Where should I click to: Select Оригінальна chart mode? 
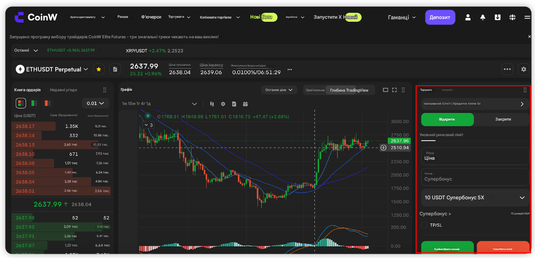(x=315, y=90)
